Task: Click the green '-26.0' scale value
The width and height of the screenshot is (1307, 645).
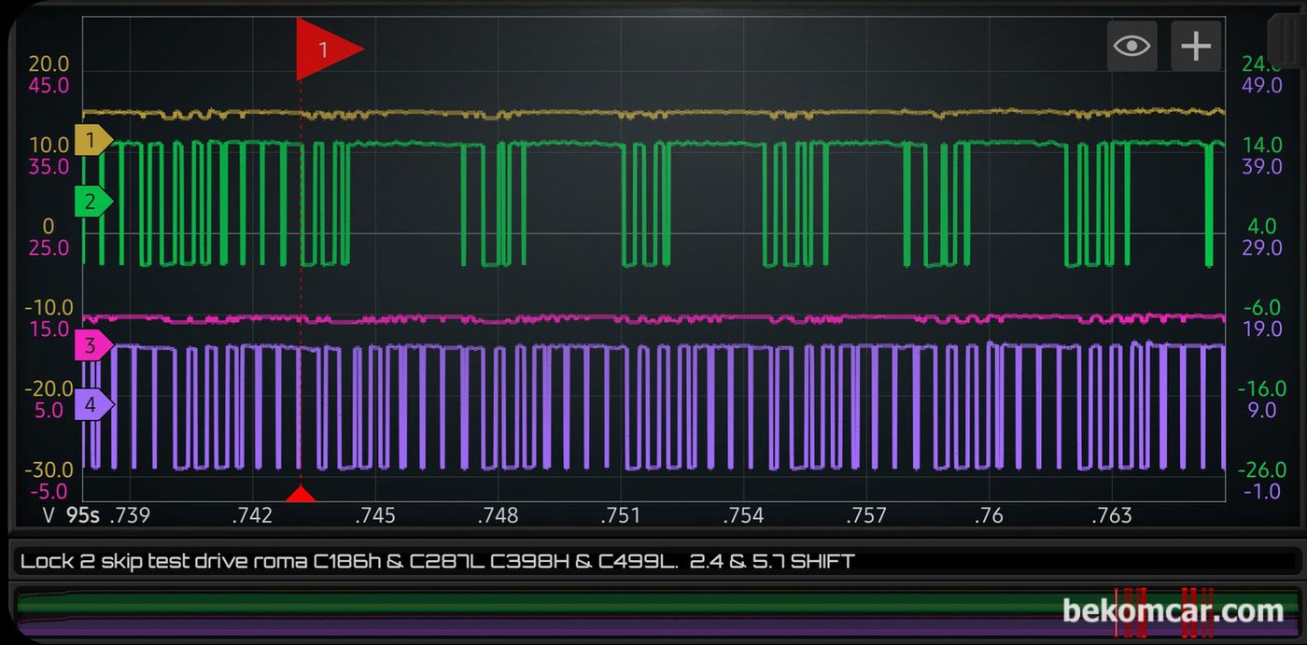Action: [1262, 470]
